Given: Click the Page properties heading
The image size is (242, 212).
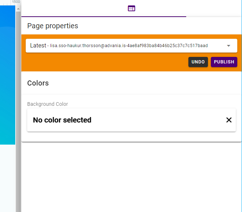Looking at the screenshot, I should coord(53,26).
